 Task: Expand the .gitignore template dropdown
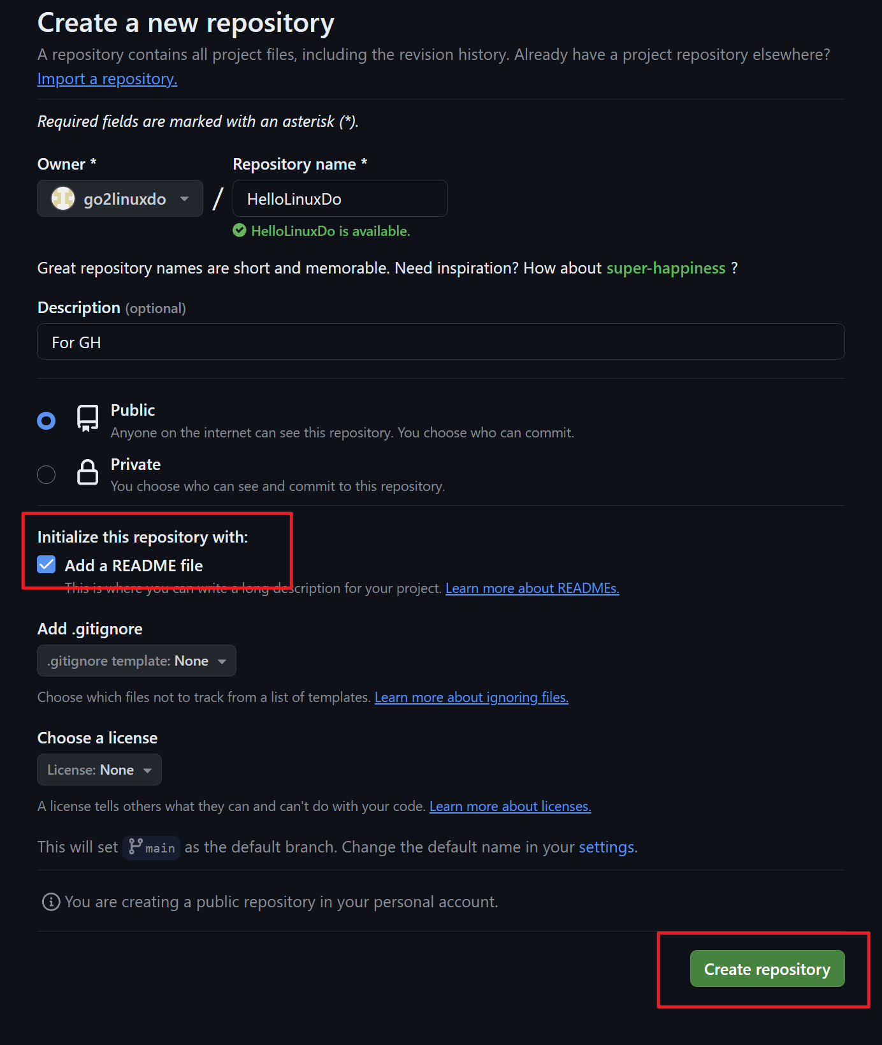point(136,661)
